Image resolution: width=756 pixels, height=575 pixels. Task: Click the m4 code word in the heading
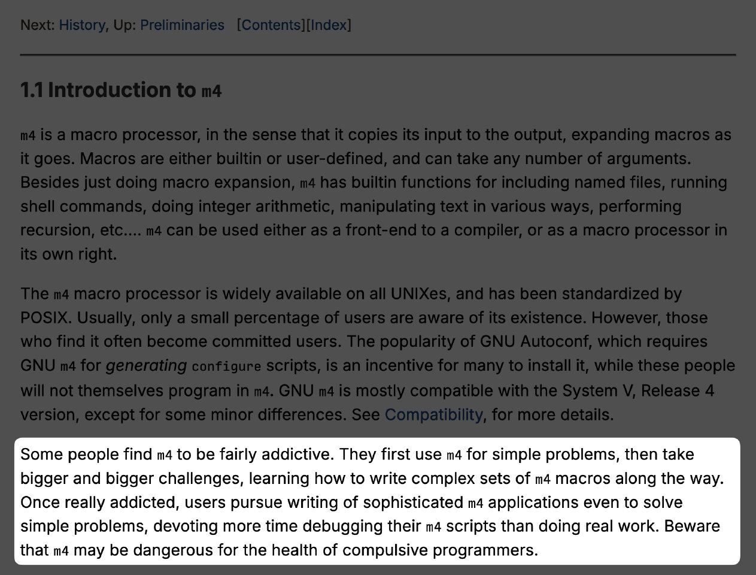coord(212,92)
